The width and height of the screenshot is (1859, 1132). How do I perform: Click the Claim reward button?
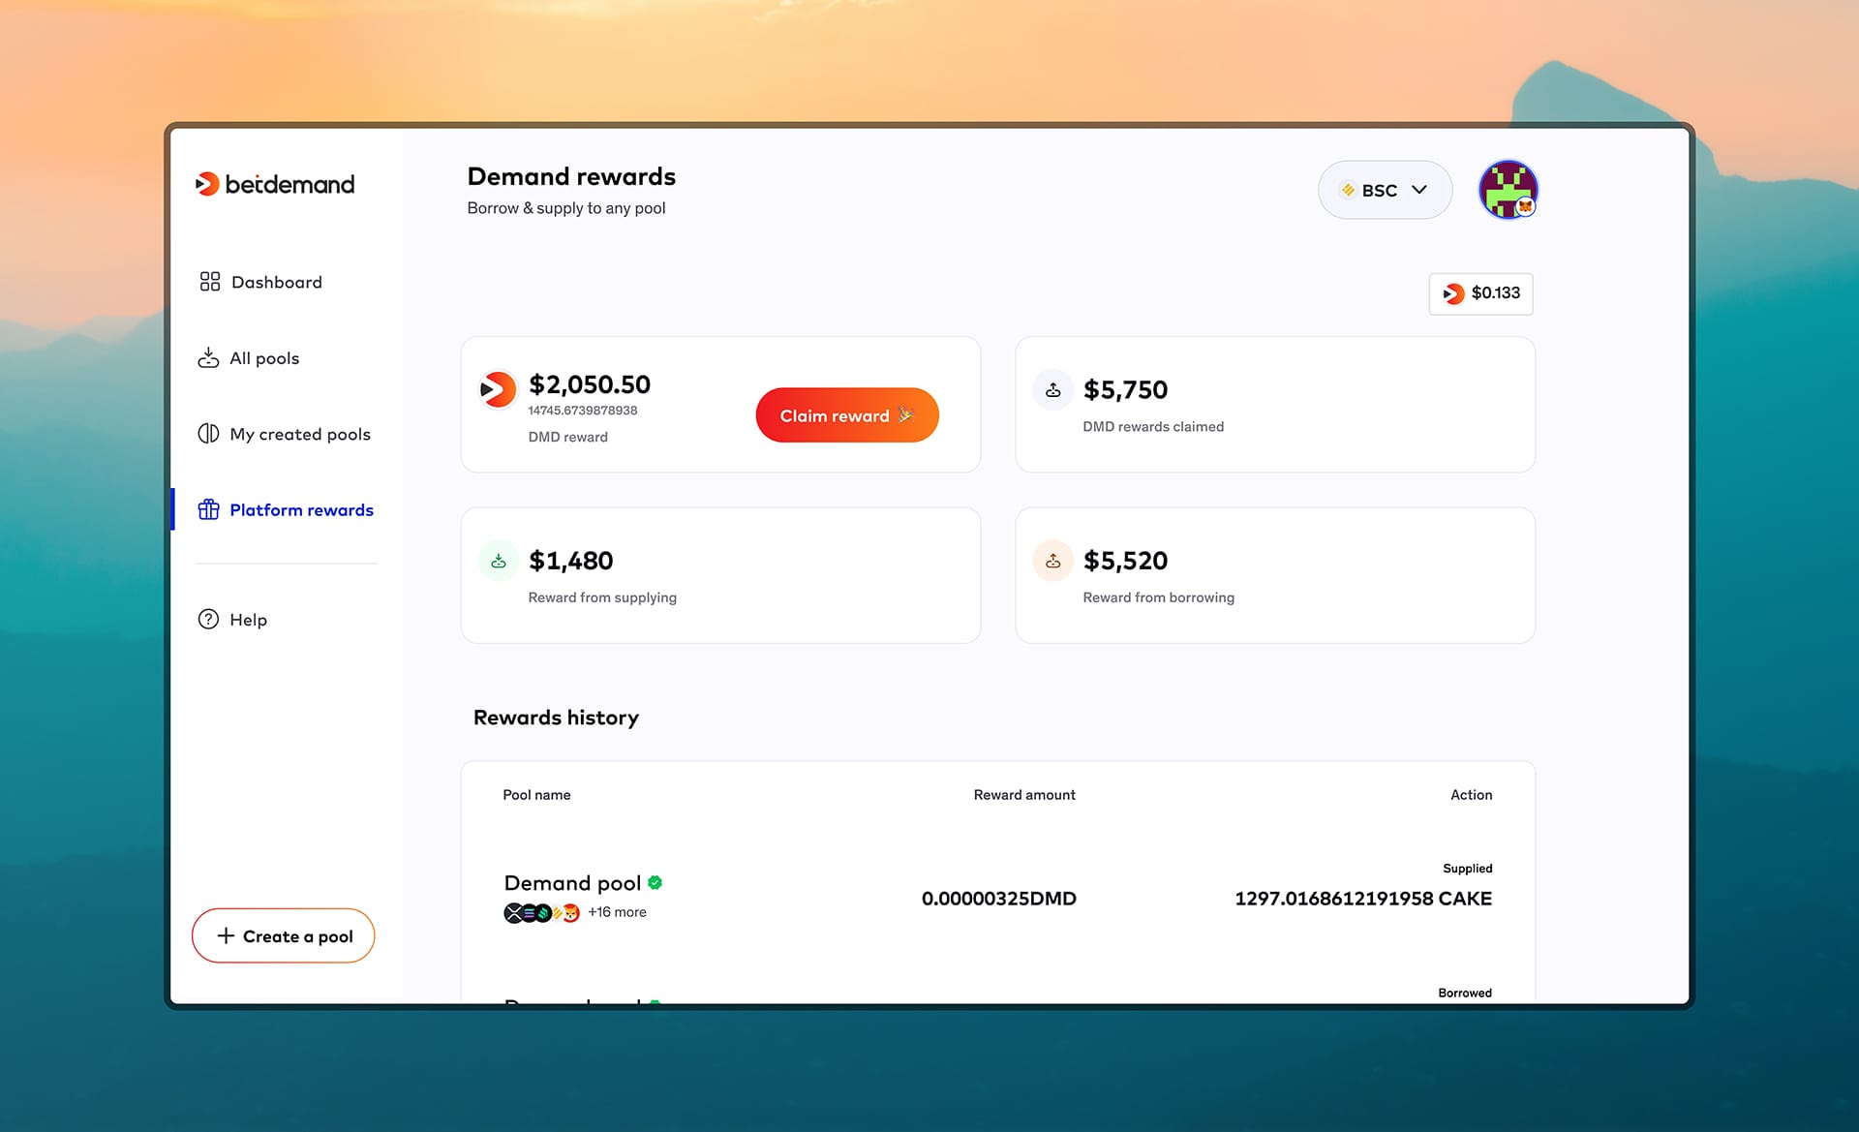pos(846,414)
